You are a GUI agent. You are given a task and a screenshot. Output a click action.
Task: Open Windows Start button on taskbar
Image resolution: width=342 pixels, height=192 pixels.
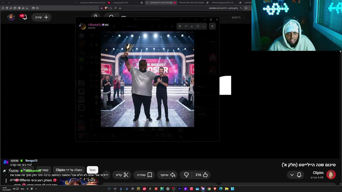pyautogui.click(x=232, y=189)
